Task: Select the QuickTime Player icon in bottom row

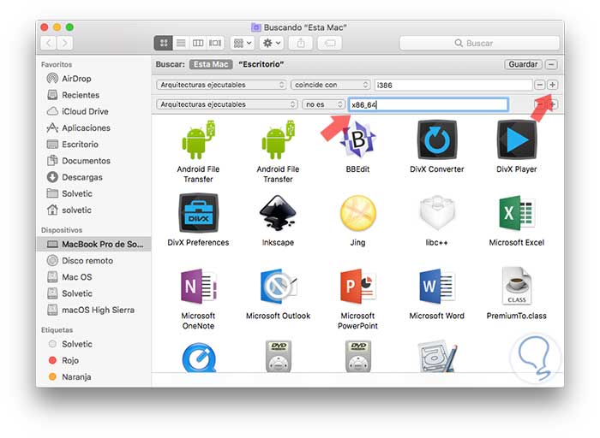Action: [x=199, y=358]
